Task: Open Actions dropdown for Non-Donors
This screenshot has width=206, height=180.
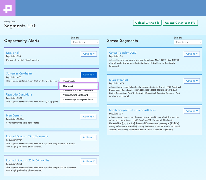Action: tap(89, 117)
